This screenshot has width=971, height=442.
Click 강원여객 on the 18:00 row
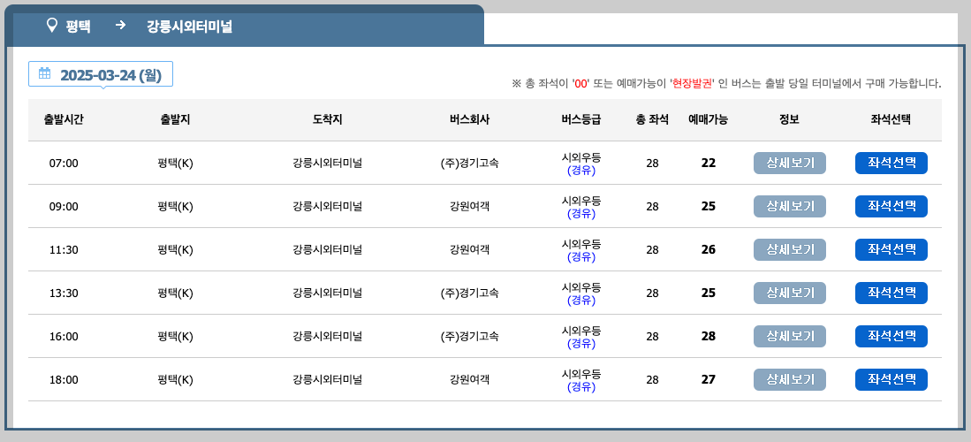(469, 380)
